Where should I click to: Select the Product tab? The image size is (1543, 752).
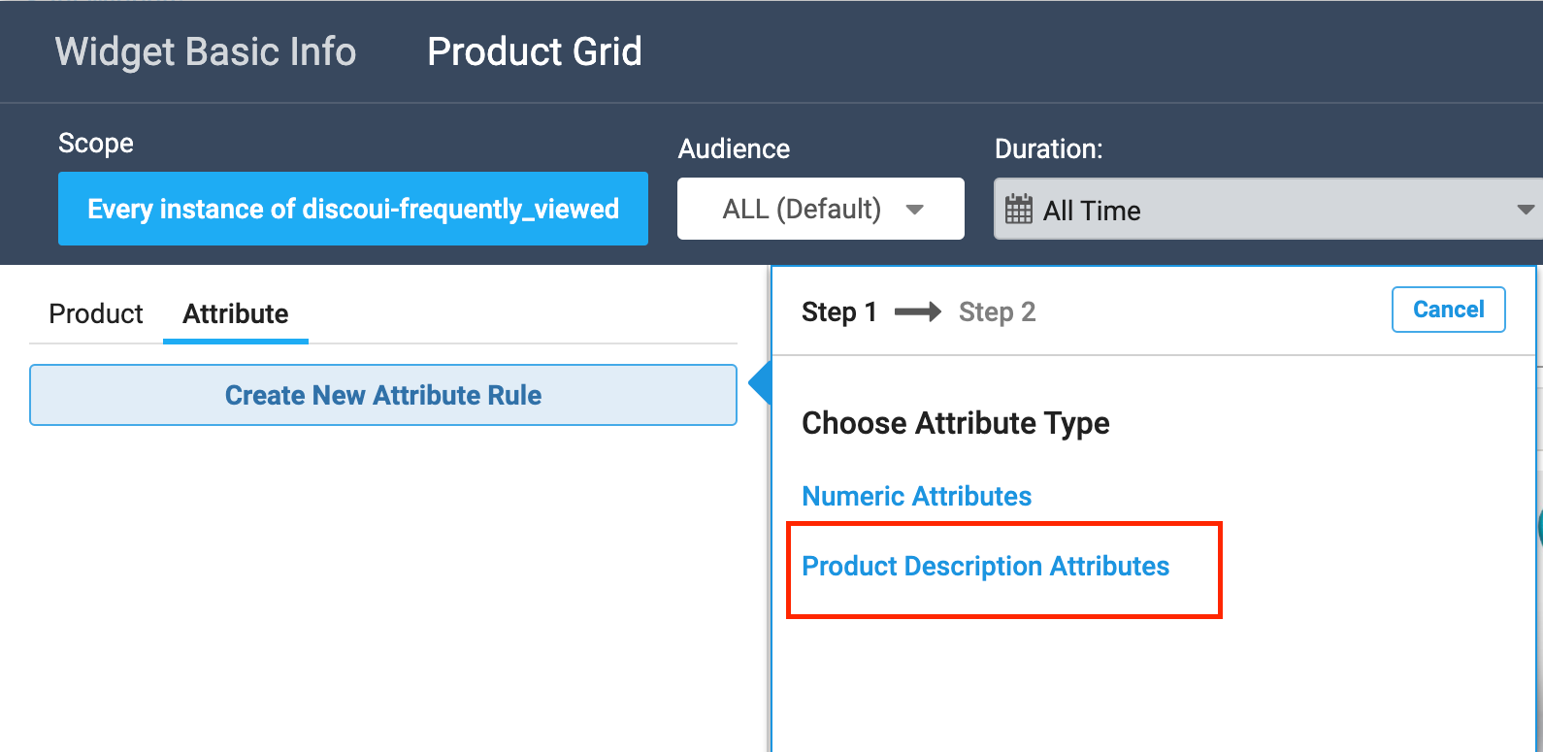click(96, 313)
